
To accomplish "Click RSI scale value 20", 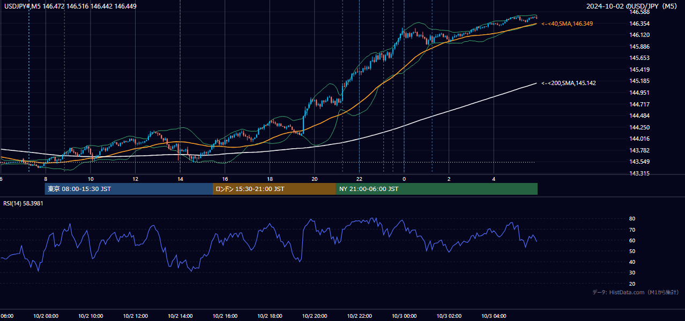I will click(x=632, y=284).
